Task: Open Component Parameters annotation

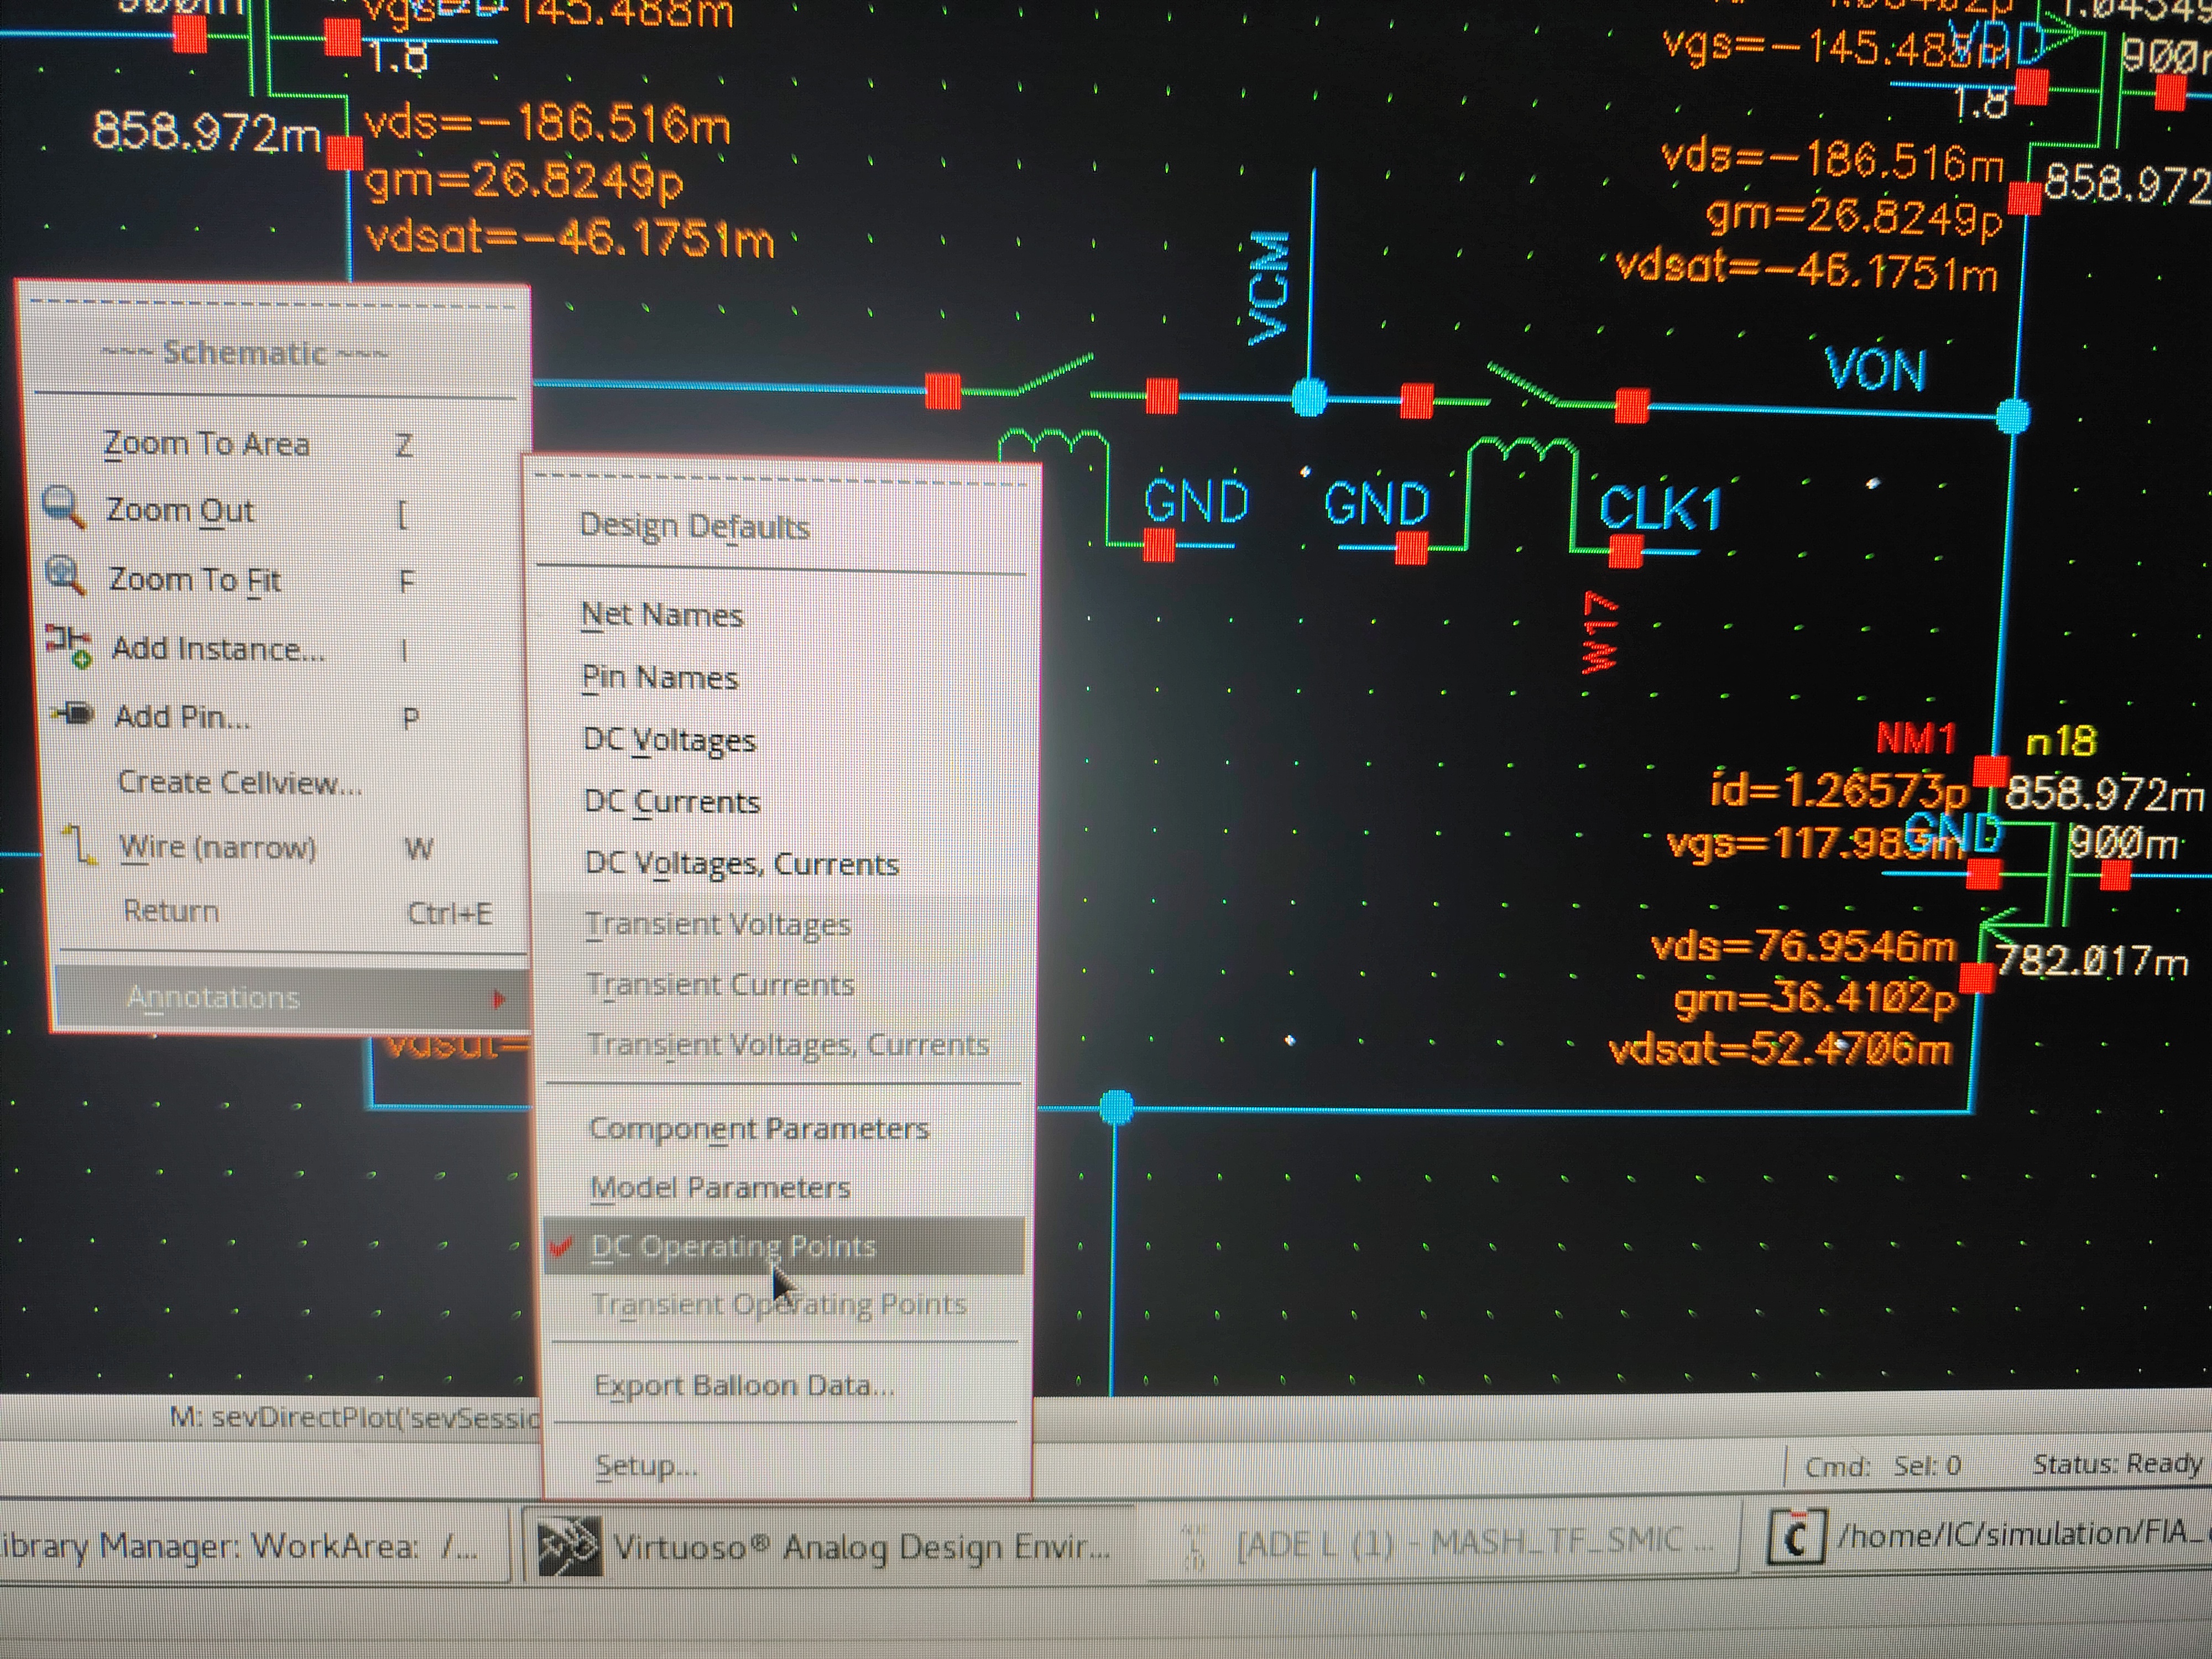Action: [x=759, y=1128]
